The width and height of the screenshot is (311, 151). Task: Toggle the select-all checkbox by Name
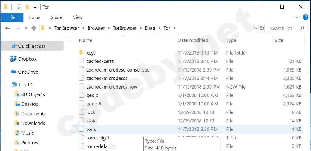click(72, 40)
